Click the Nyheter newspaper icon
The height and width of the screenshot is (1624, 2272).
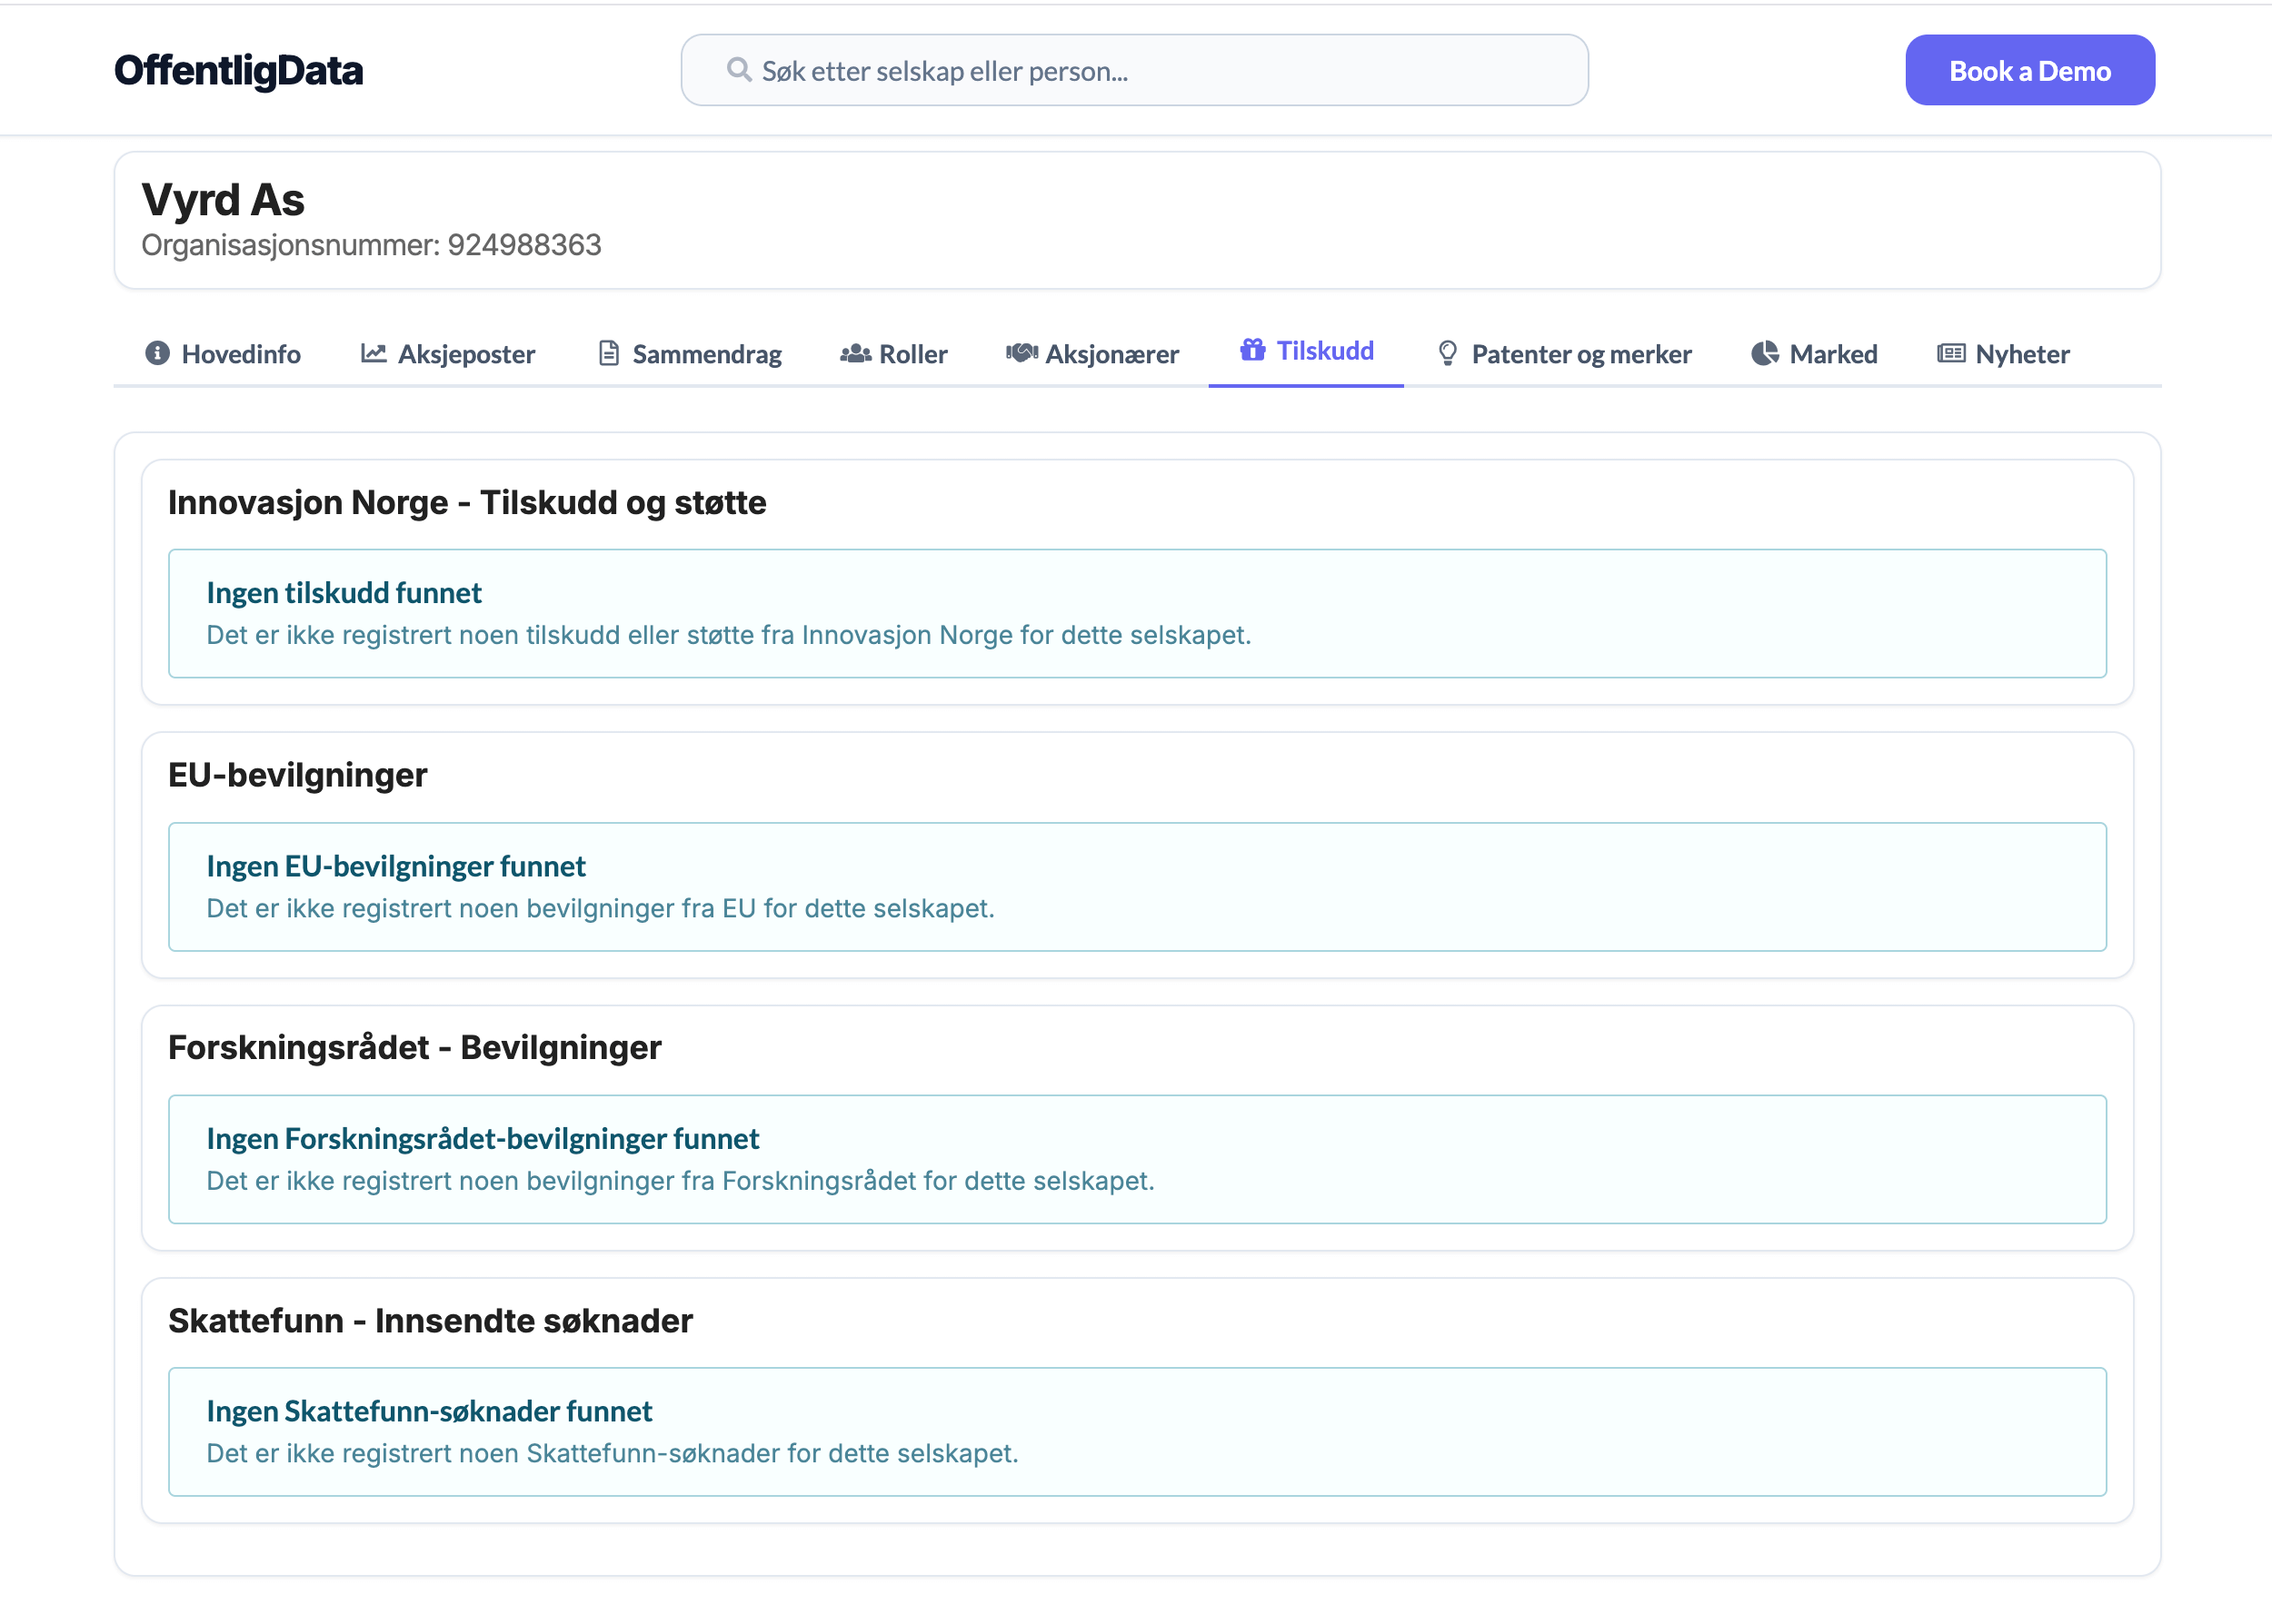tap(1951, 353)
